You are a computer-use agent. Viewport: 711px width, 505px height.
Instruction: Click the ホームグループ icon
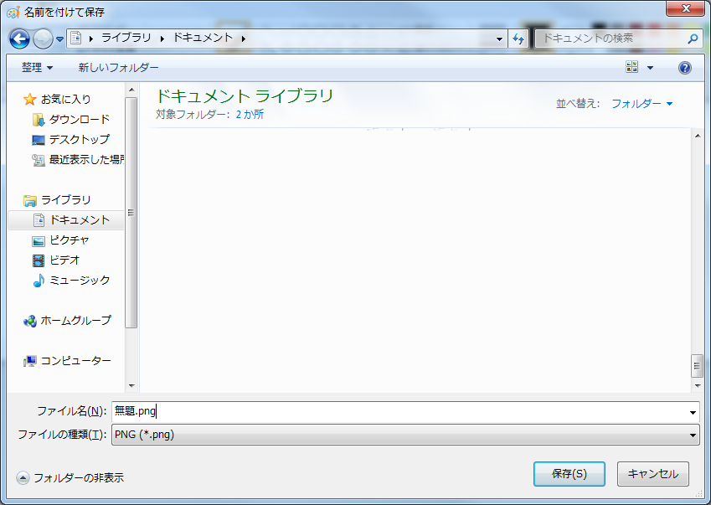[x=30, y=322]
